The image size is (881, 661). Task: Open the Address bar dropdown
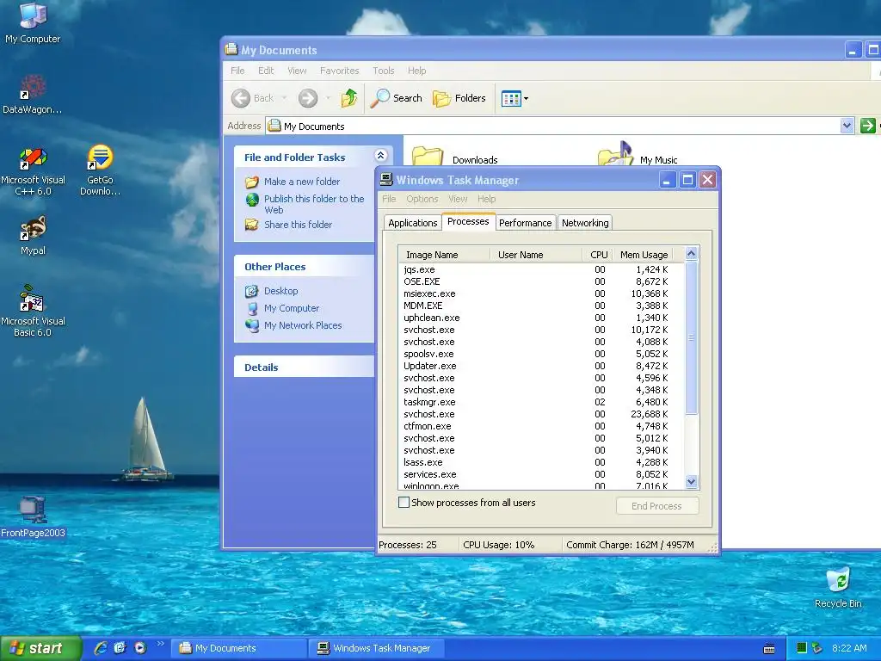point(847,126)
